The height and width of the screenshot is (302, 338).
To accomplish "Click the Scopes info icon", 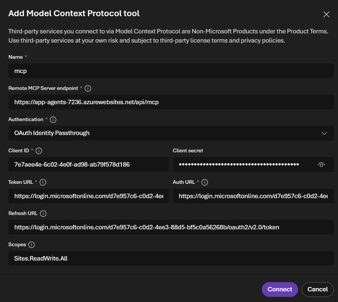I will [x=31, y=245].
